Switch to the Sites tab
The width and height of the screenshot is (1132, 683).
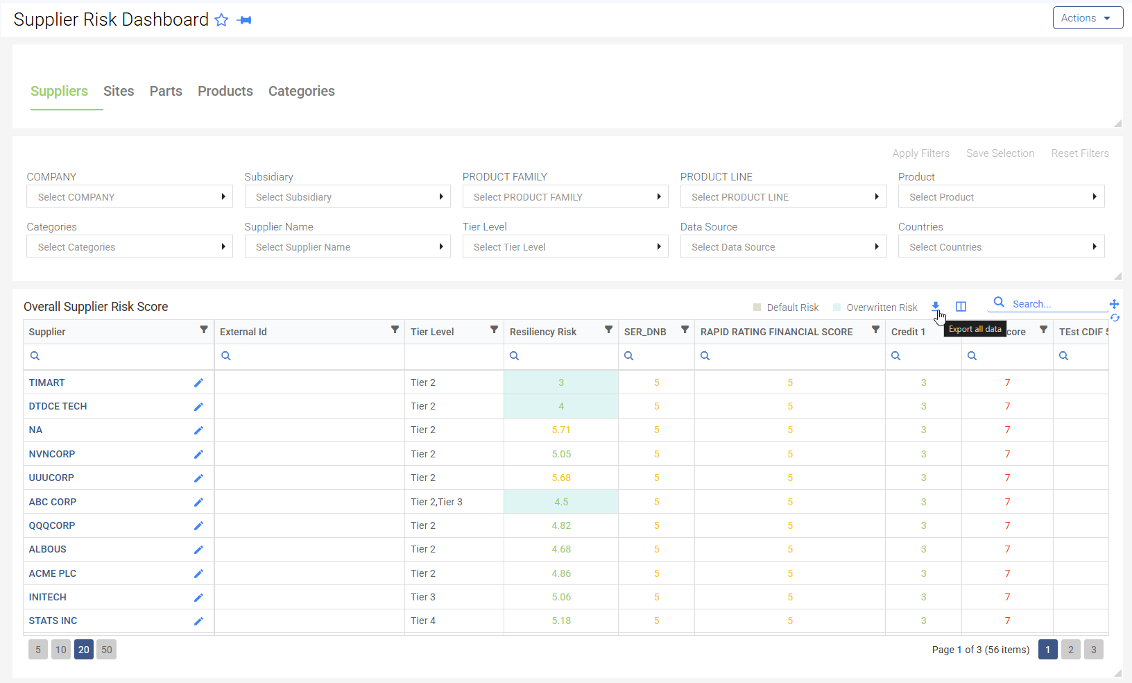119,91
